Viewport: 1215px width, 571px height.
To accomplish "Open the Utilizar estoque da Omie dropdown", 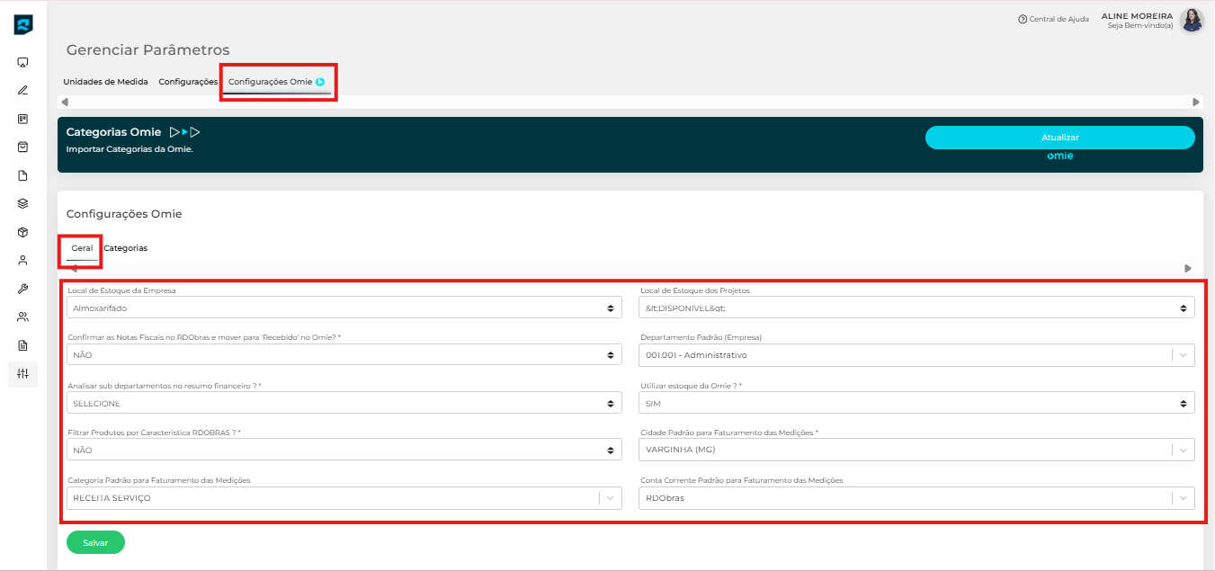I will point(916,404).
